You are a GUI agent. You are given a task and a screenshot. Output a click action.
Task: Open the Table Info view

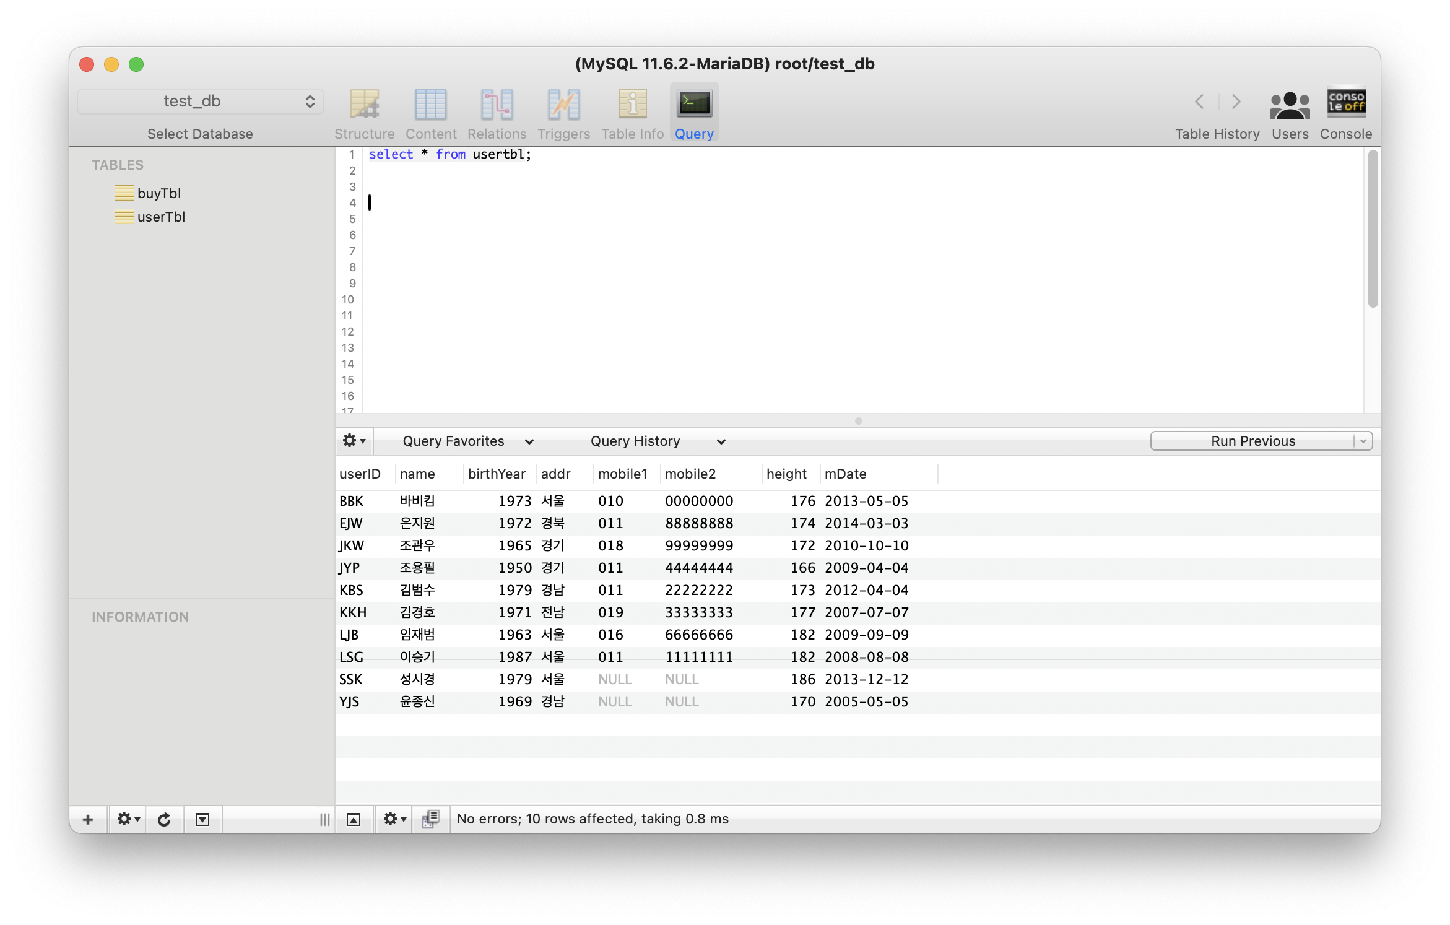[x=632, y=113]
